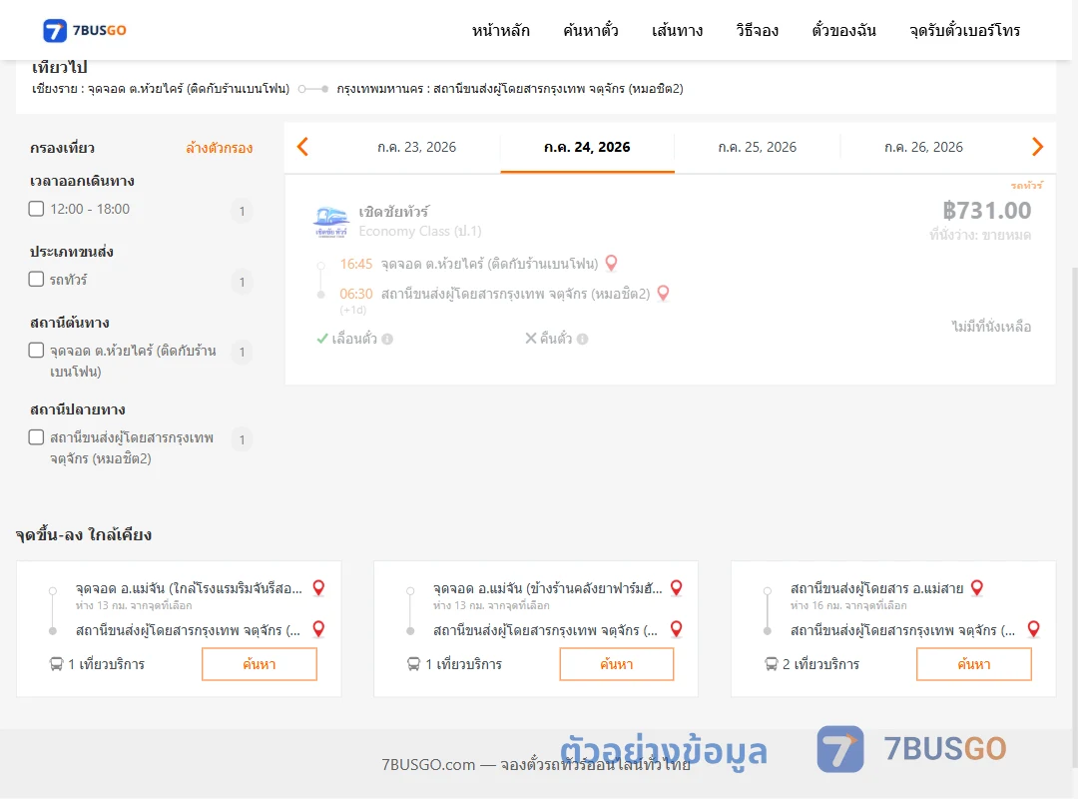Image resolution: width=1078 pixels, height=799 pixels.
Task: Open the หน้าหลัก menu item
Action: coord(500,30)
